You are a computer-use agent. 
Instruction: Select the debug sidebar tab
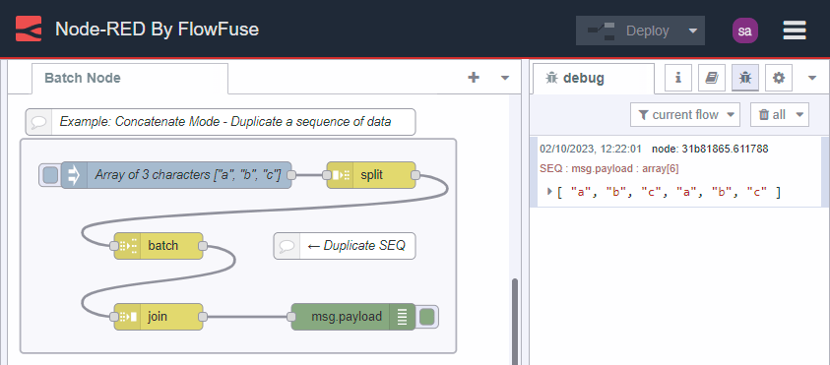pos(594,79)
